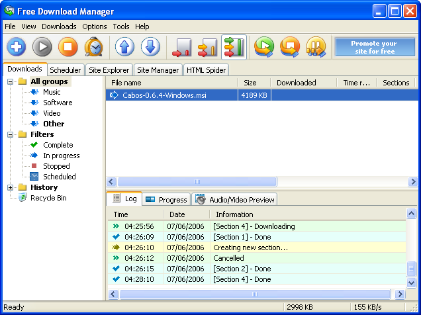
Task: Click the Promote your site for free banner
Action: click(x=373, y=47)
